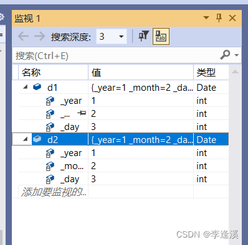Toggle auto-hide pin of 监视 1 panel

pyautogui.click(x=219, y=18)
